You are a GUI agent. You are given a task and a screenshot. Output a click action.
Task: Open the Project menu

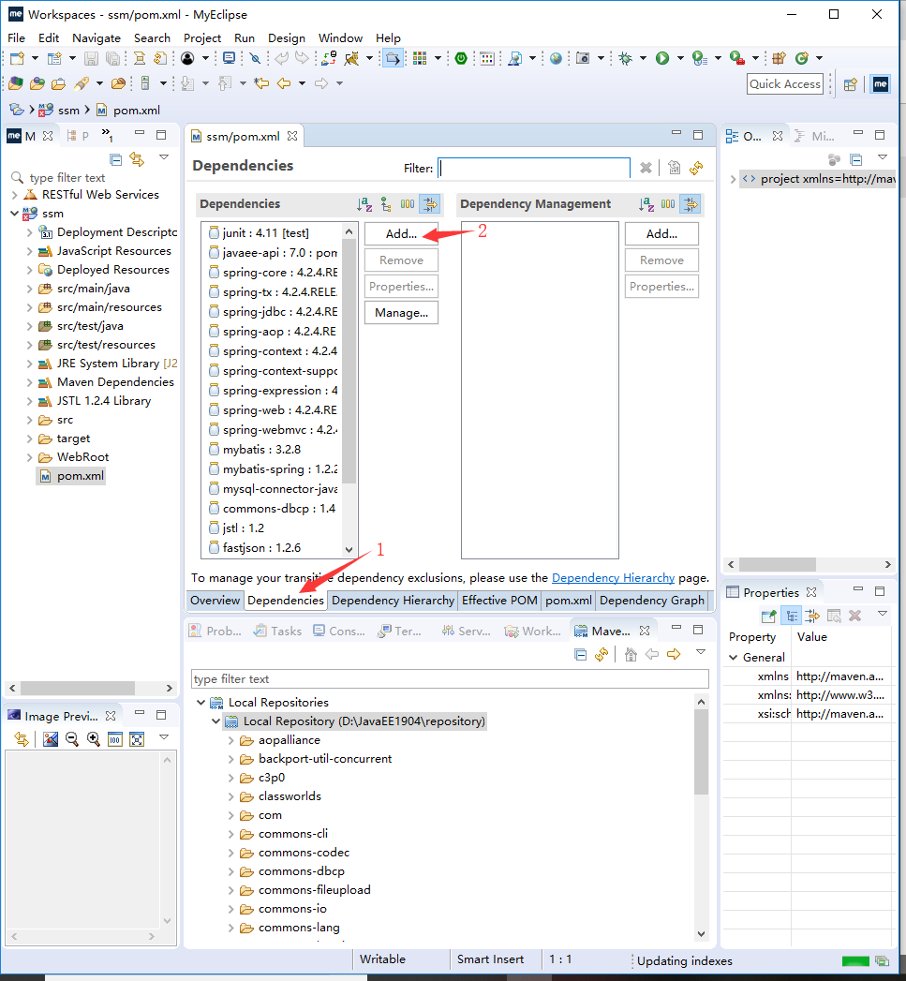(202, 38)
